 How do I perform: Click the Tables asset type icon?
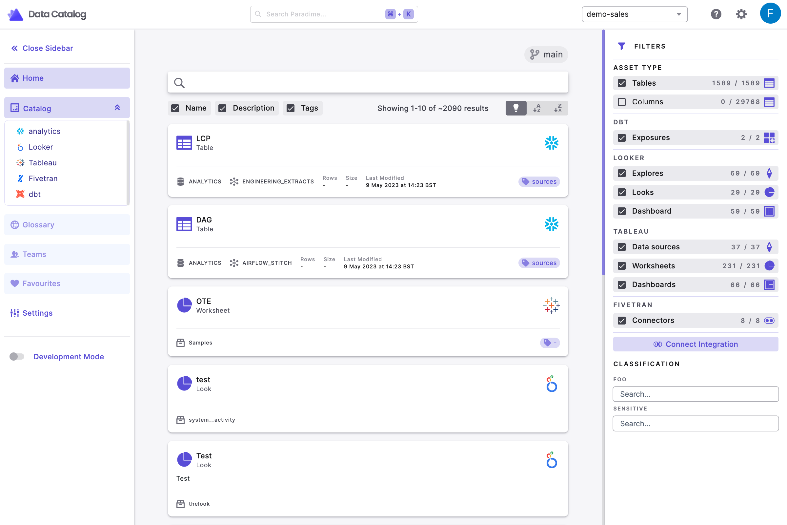[x=769, y=83]
